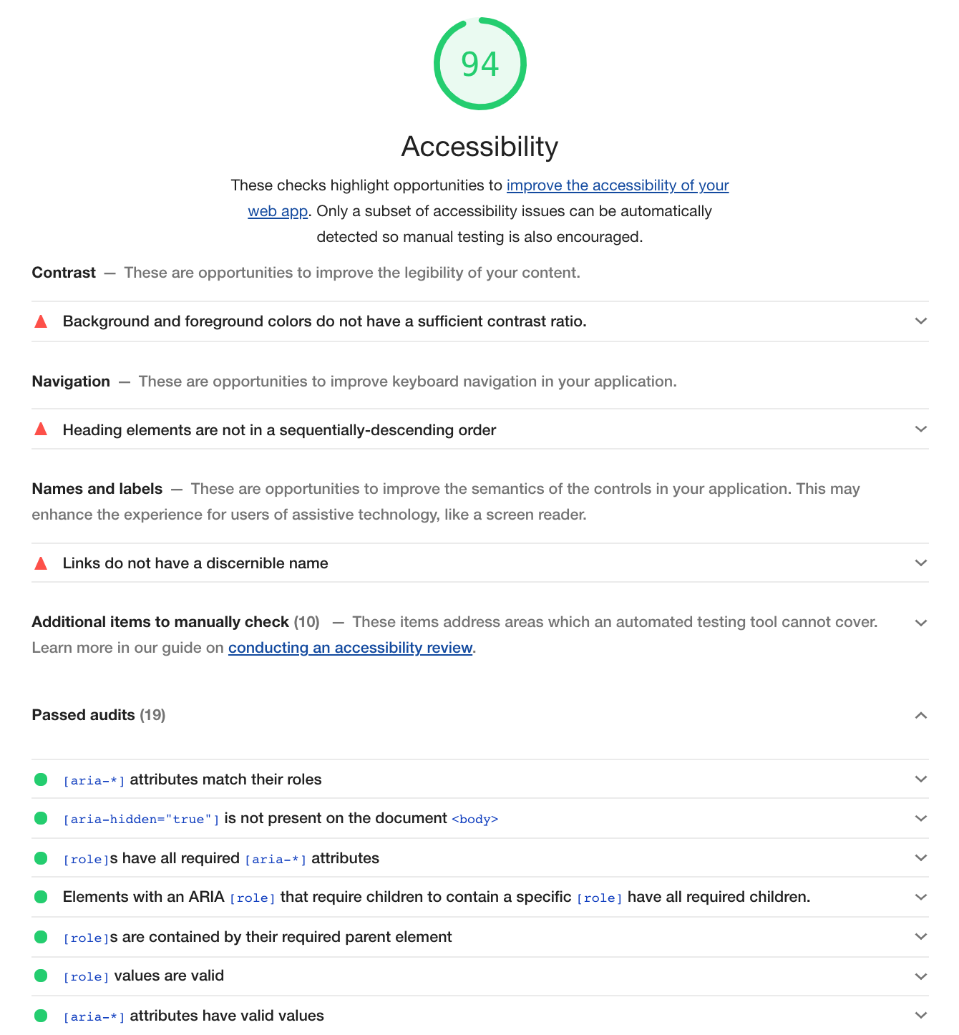This screenshot has width=959, height=1035.
Task: Open 'improve the accessibility of your web app' link
Action: tap(617, 185)
